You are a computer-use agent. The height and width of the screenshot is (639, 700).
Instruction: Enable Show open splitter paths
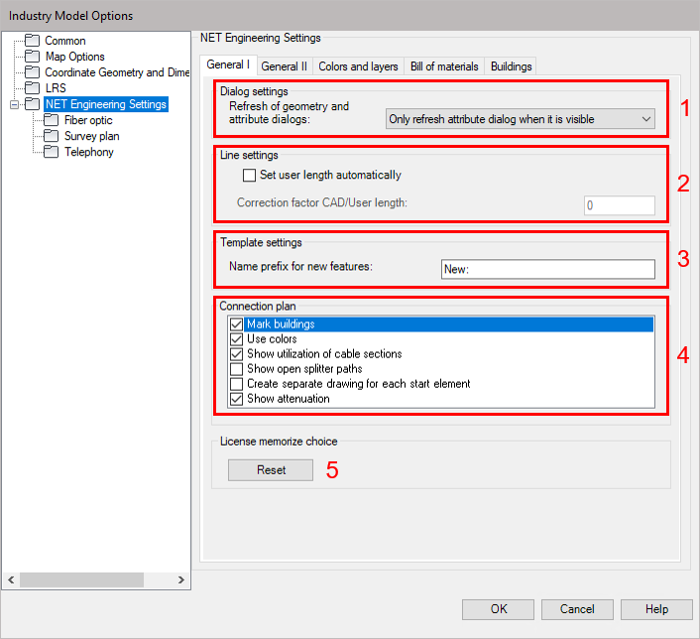click(x=237, y=369)
